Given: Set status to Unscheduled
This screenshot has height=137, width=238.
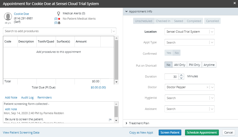Looking at the screenshot, I should tap(143, 21).
